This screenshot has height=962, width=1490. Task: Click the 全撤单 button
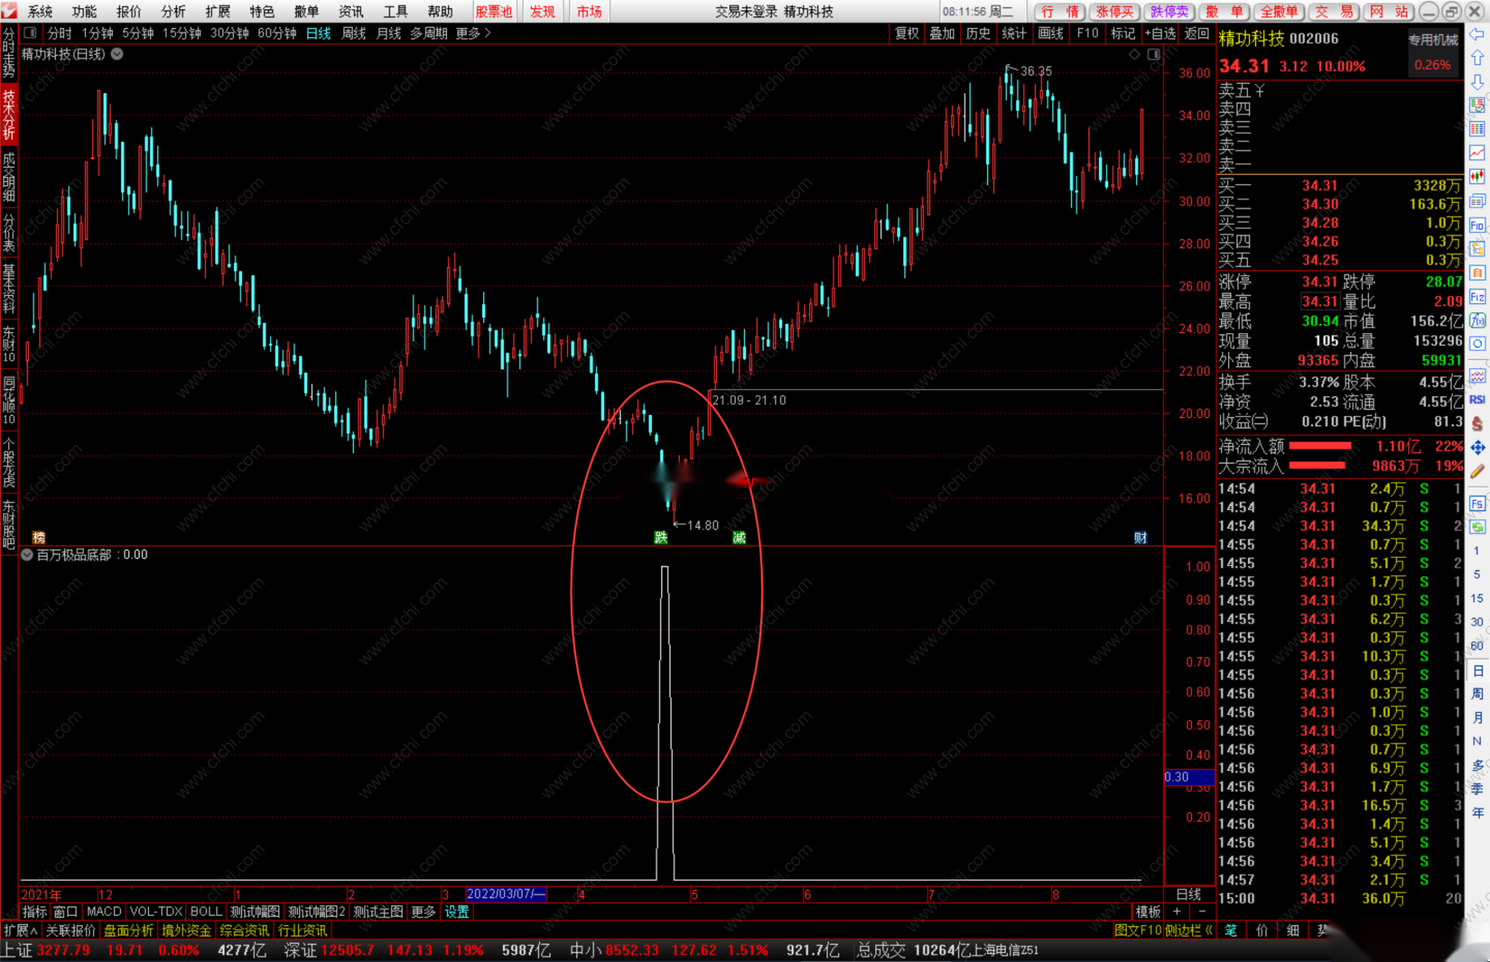point(1278,11)
